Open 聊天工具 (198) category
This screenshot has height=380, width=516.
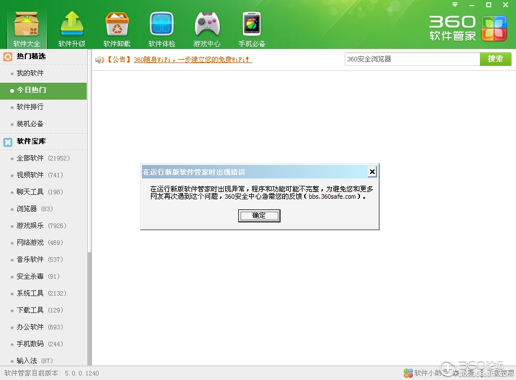[43, 192]
